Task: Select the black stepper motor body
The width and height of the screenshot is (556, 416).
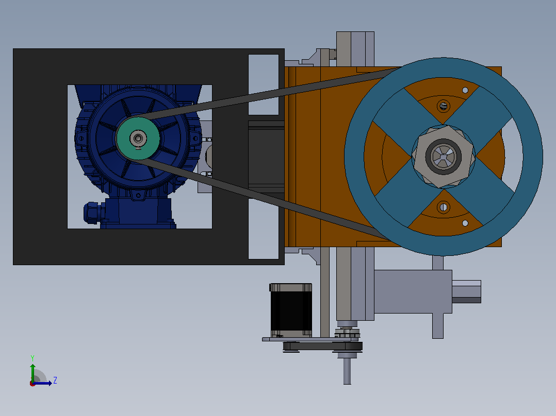Action: pyautogui.click(x=291, y=310)
